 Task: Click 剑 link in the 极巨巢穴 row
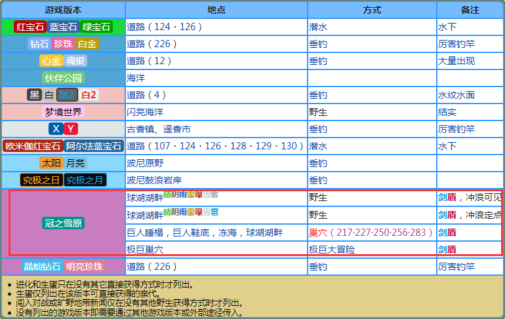click(443, 250)
